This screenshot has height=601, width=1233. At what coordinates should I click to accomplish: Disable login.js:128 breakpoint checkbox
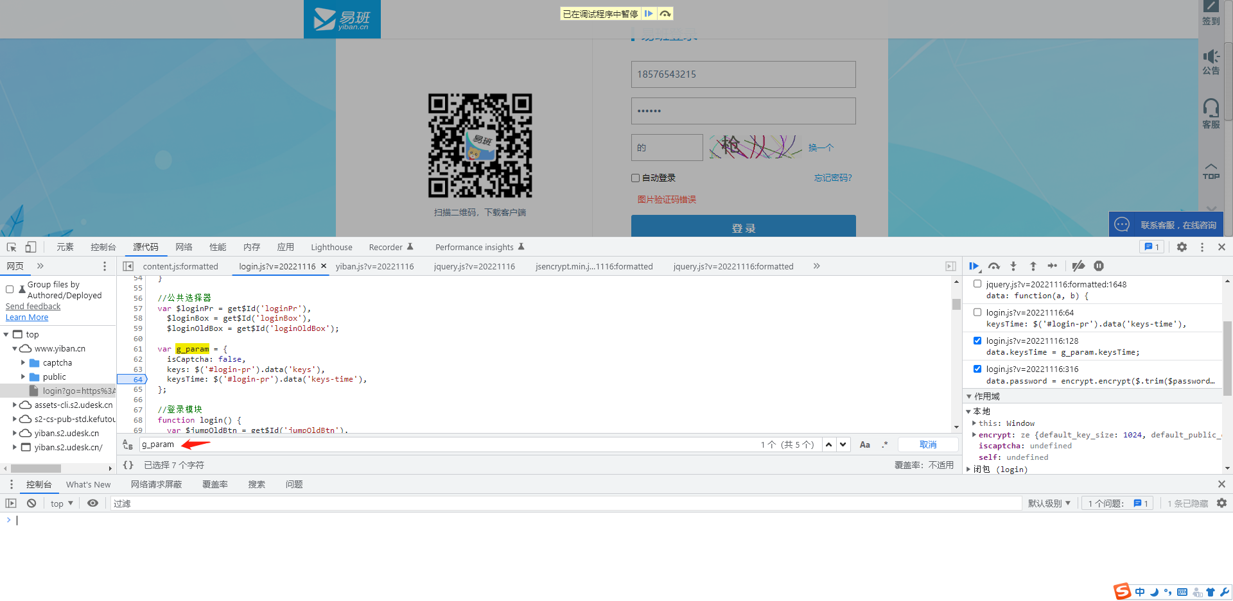(x=977, y=341)
